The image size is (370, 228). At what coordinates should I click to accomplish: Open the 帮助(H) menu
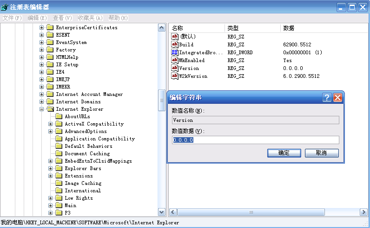coord(118,18)
